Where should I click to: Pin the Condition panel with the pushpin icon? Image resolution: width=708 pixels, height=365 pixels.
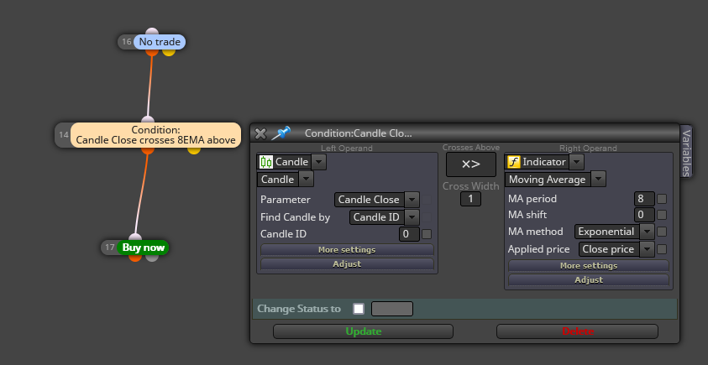coord(281,133)
